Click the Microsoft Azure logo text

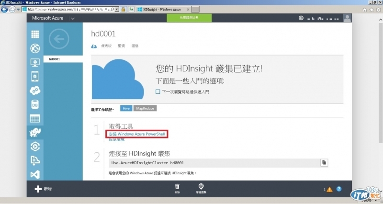click(x=47, y=18)
